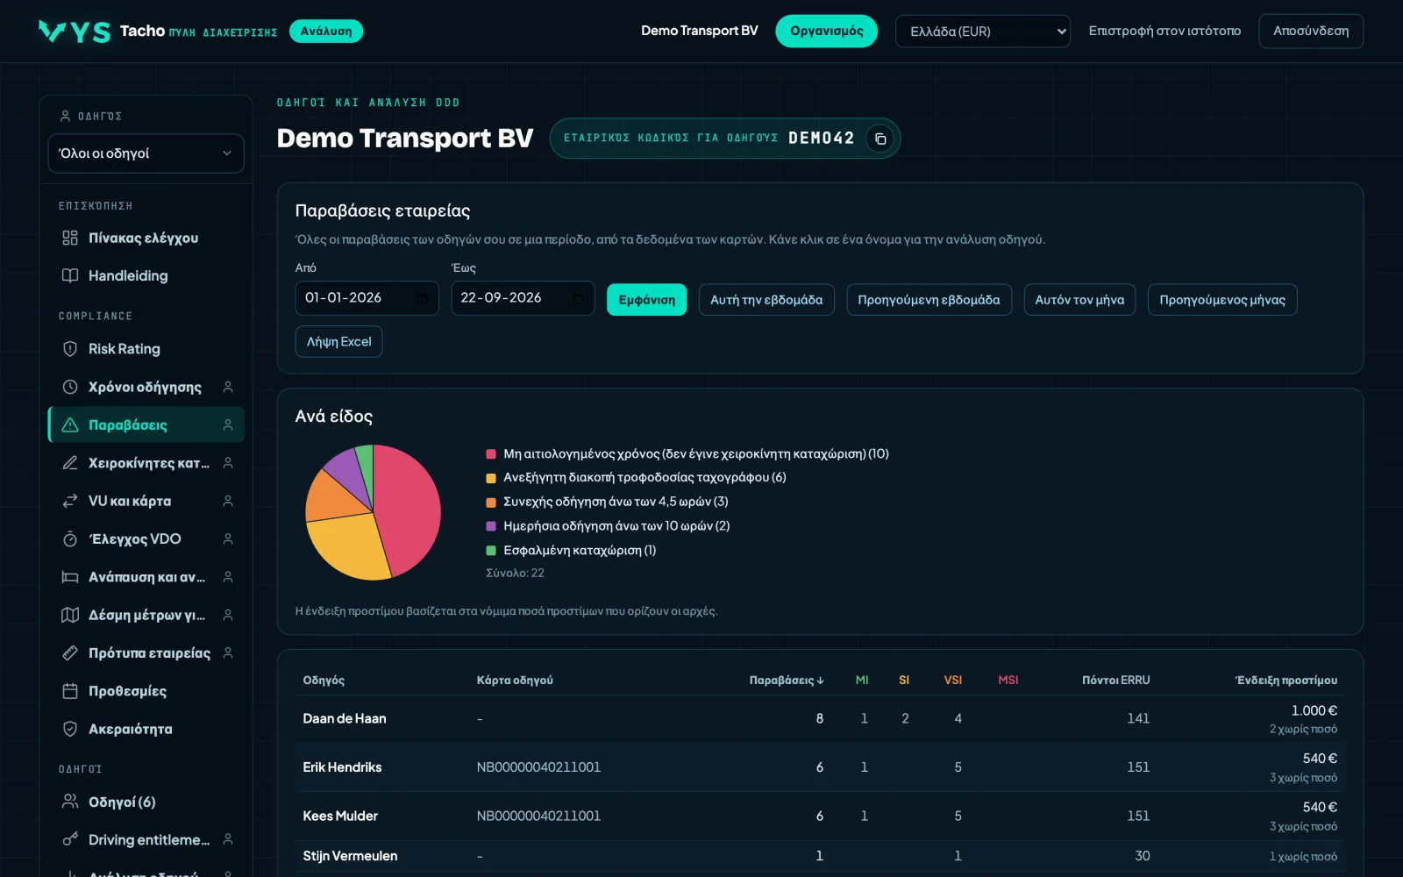Click the violations pie chart

[x=373, y=512]
